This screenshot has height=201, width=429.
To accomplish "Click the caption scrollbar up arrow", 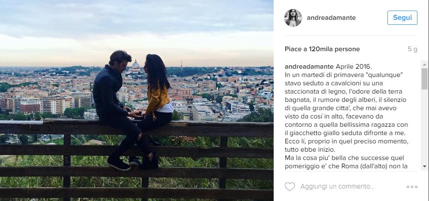I will point(424,65).
